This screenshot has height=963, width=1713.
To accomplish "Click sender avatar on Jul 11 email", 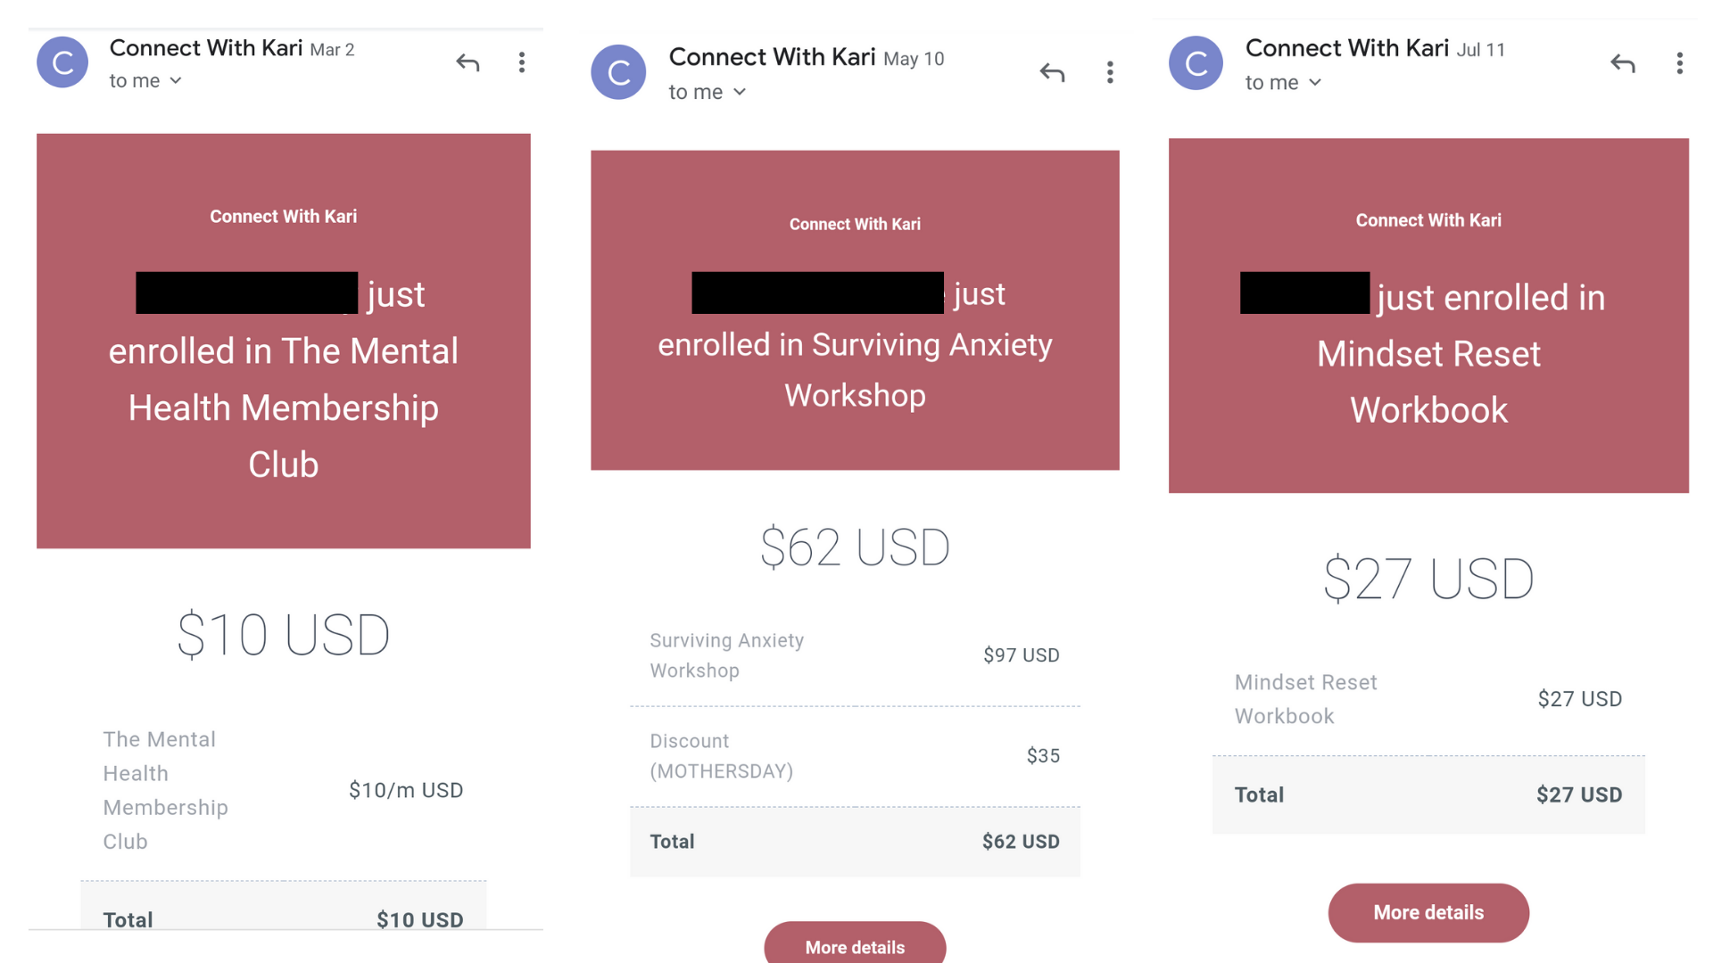I will coord(1196,63).
